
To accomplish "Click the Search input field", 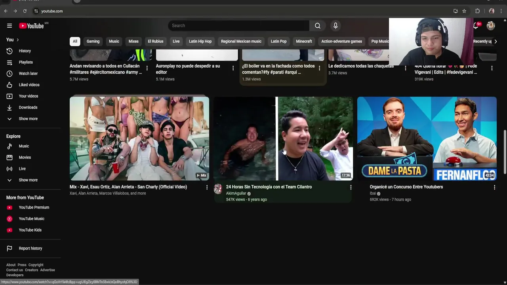I will [238, 26].
